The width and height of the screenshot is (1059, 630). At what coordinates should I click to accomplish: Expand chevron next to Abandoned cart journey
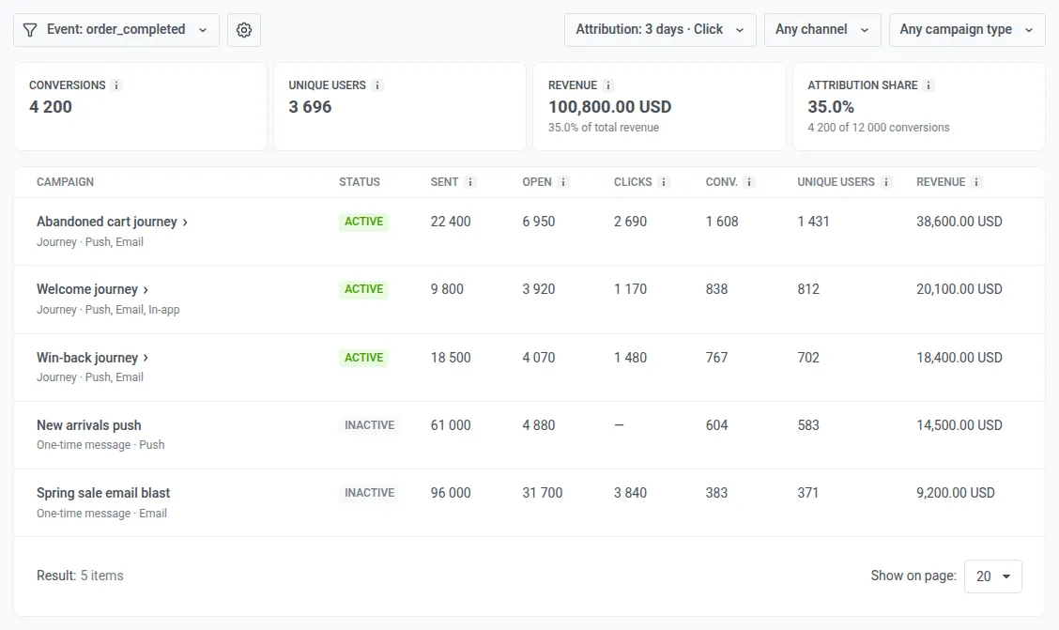(185, 223)
